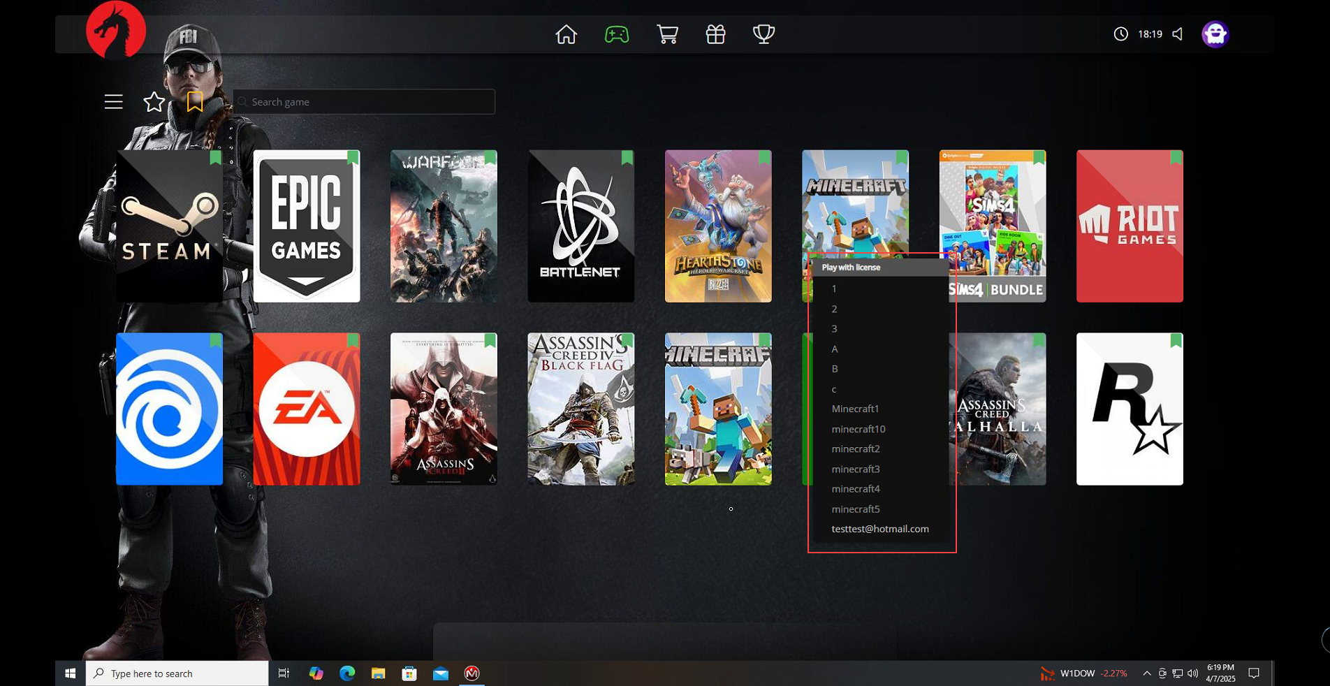Screen dimensions: 1330x686
Task: Open the green gamepad Games section
Action: point(617,34)
